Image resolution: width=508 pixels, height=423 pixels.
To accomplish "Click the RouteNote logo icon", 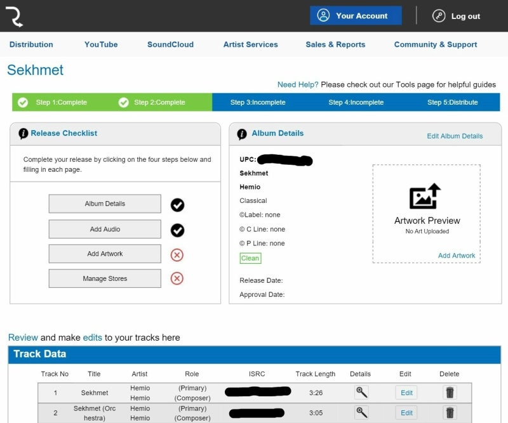I will tap(14, 16).
